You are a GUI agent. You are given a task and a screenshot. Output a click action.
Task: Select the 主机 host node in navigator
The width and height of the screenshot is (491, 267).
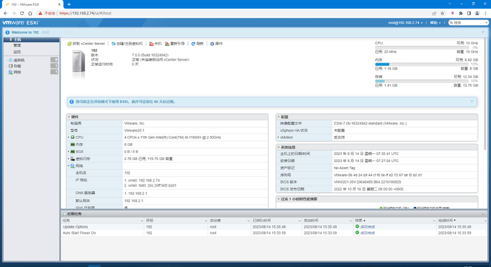point(31,39)
